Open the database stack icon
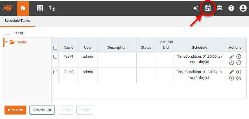249x119 pixels. tap(219, 8)
